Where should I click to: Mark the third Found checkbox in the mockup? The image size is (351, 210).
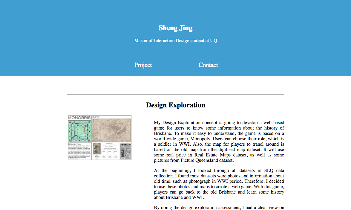click(x=115, y=151)
